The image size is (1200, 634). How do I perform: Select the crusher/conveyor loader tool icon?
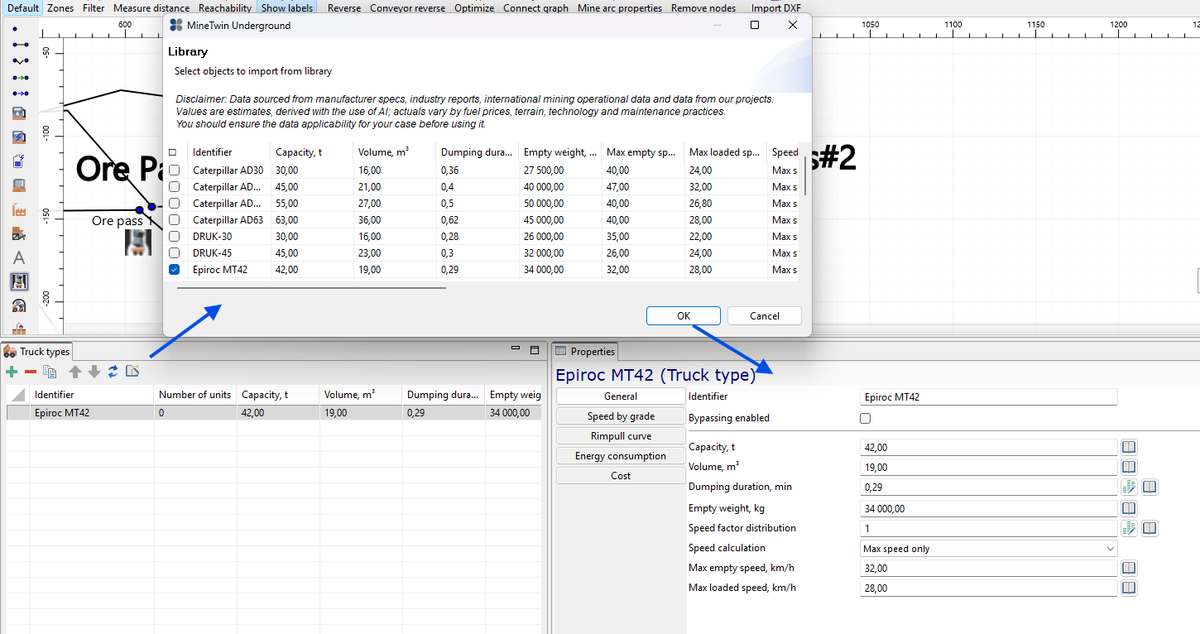(19, 234)
